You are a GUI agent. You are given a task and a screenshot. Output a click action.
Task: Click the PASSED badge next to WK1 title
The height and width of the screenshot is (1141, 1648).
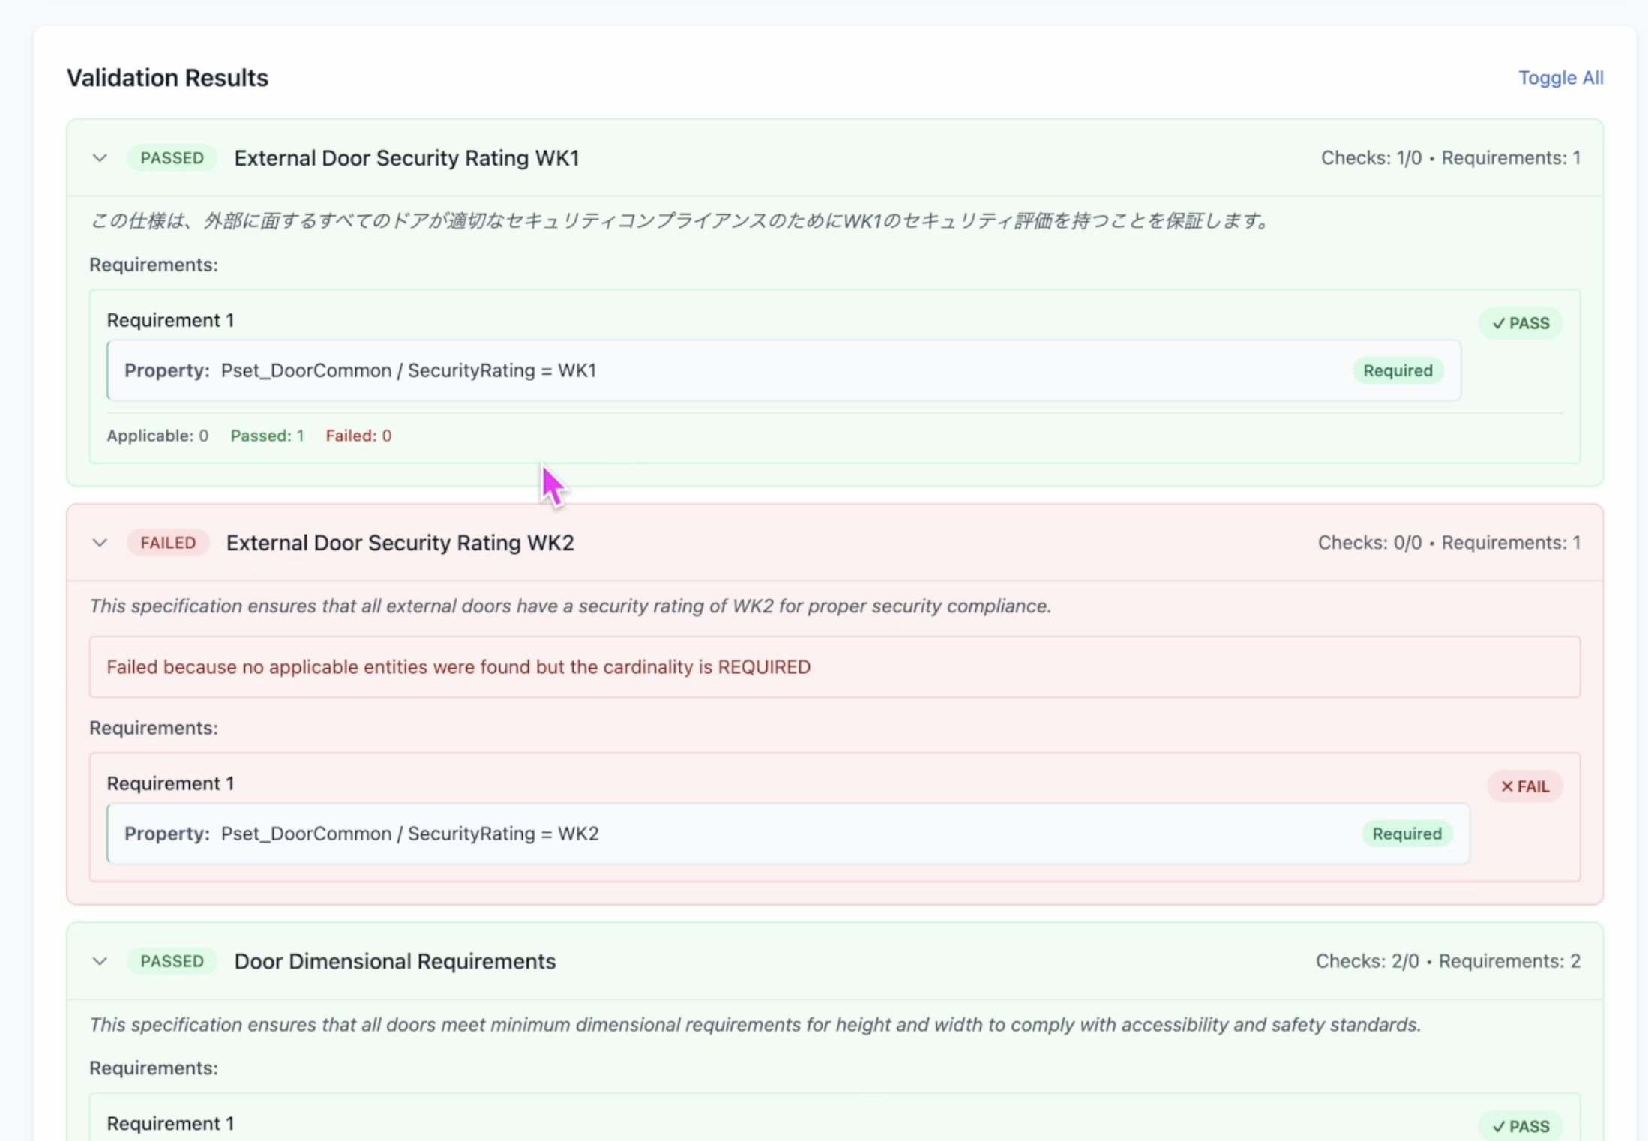[172, 158]
